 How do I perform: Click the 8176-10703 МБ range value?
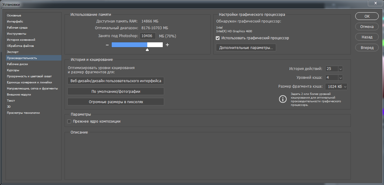155,28
